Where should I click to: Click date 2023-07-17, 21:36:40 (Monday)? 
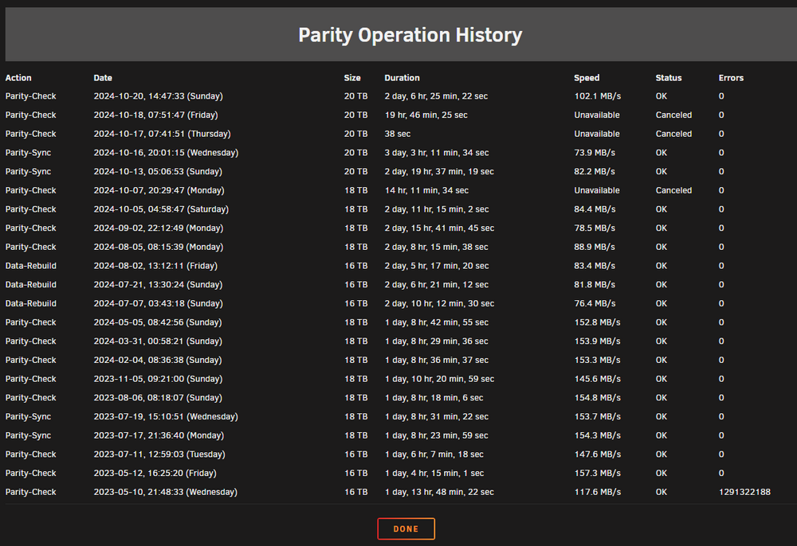[159, 435]
